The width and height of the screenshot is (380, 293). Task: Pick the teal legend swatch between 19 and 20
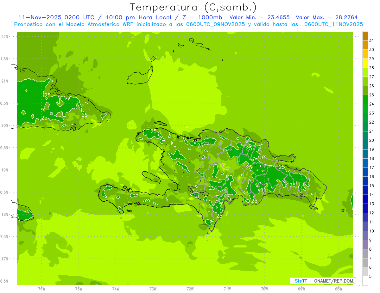(365, 145)
